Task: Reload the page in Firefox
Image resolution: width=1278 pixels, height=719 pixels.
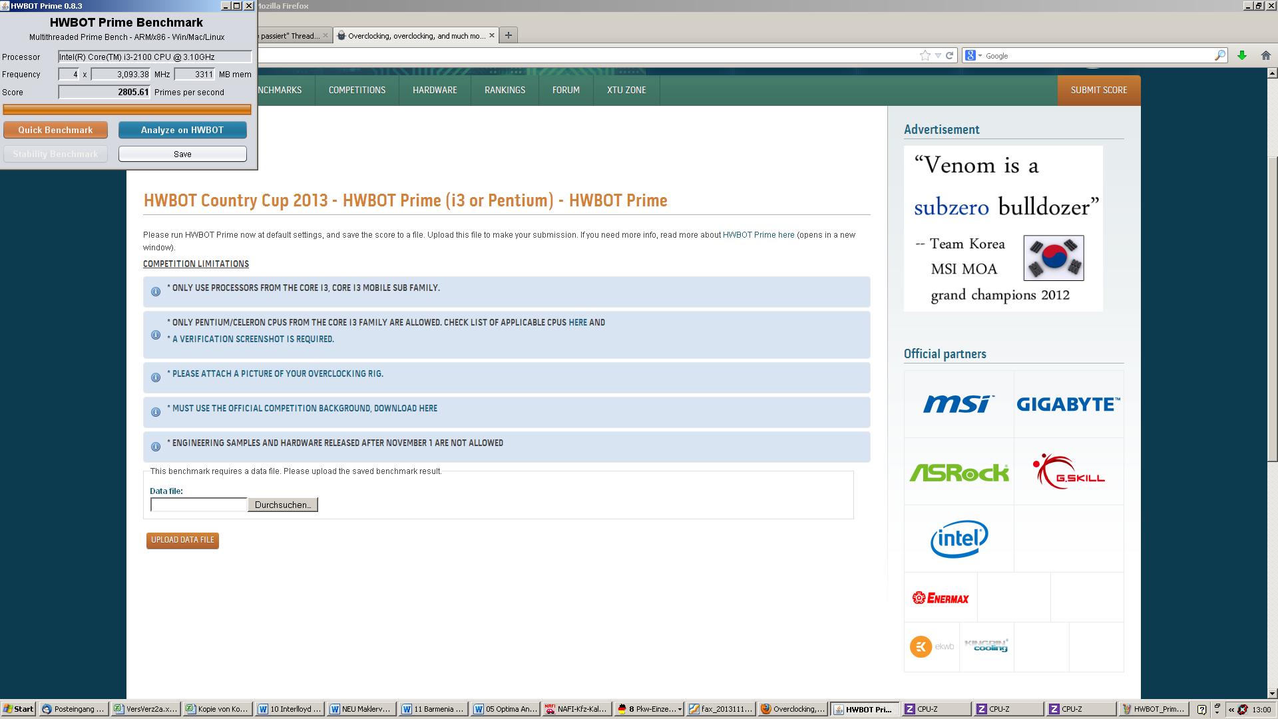Action: click(x=950, y=55)
